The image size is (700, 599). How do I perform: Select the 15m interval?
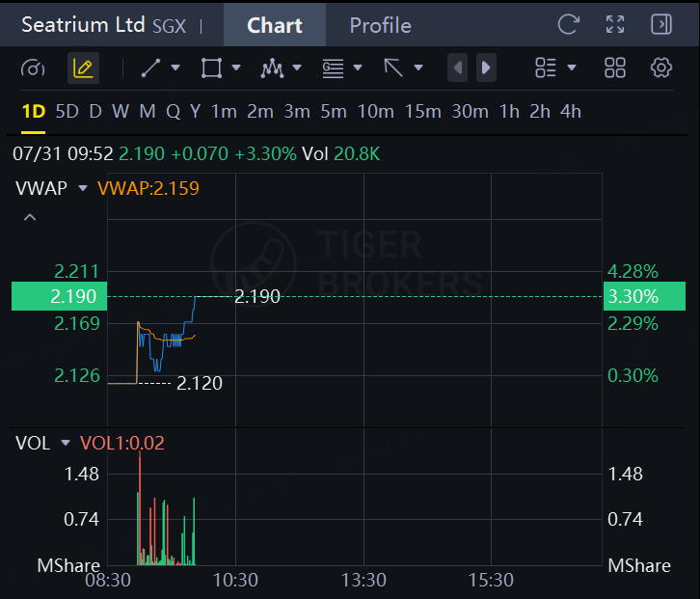click(x=422, y=112)
